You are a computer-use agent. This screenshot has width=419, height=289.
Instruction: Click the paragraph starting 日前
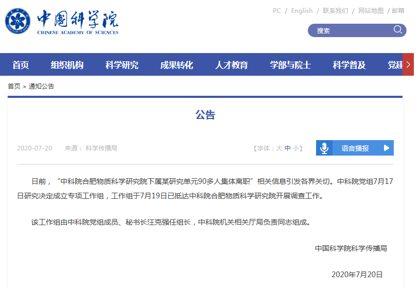205,189
